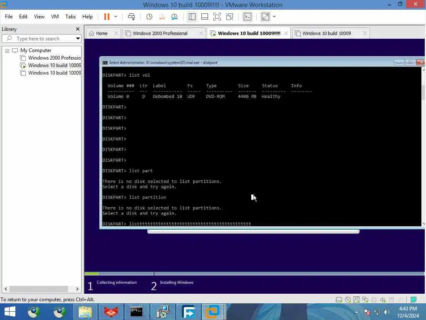Click the CD/DVD device status icon
426x320 pixels.
[x=347, y=300]
